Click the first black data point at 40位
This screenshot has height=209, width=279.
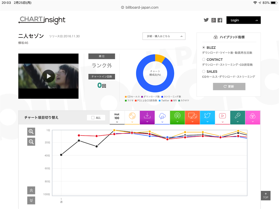(61, 155)
